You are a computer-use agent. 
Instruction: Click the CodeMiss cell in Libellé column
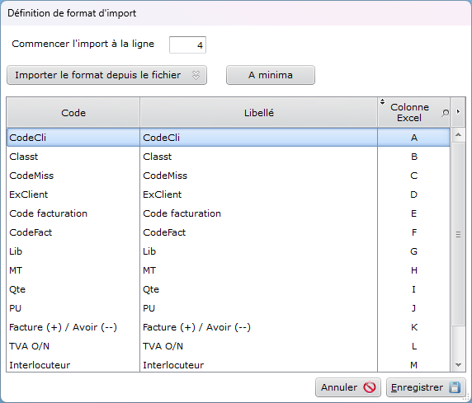(x=258, y=176)
